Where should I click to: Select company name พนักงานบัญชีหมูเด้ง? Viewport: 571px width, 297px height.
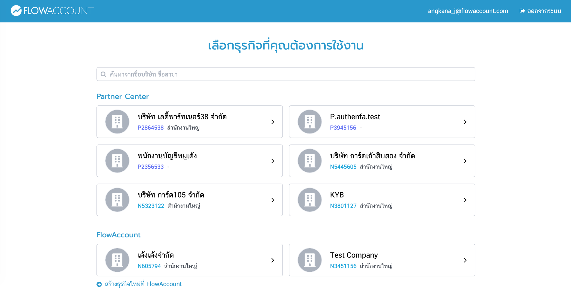(x=167, y=156)
